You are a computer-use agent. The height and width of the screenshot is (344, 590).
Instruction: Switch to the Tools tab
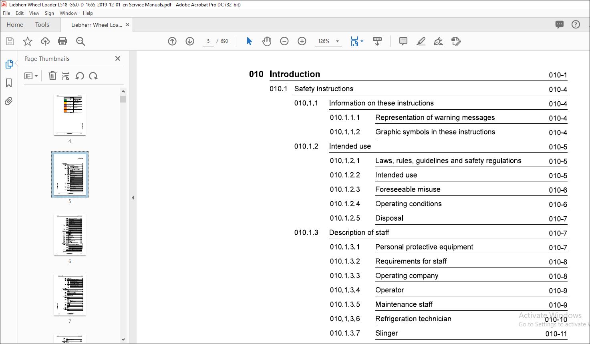tap(42, 24)
